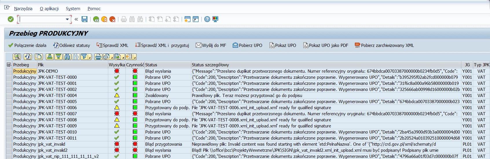Click into the command input field
The width and height of the screenshot is (490, 159).
pos(42,19)
